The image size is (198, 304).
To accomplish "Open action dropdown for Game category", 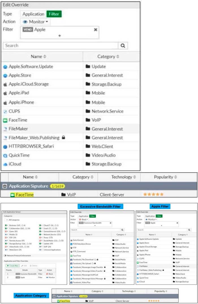I will 7,232.
